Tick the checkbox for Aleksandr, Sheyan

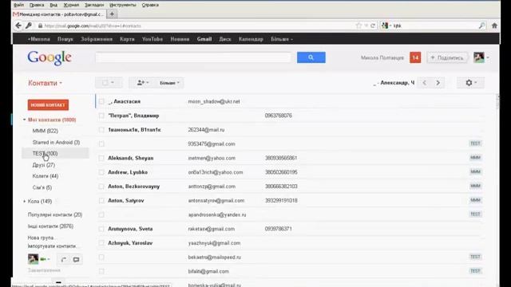101,158
